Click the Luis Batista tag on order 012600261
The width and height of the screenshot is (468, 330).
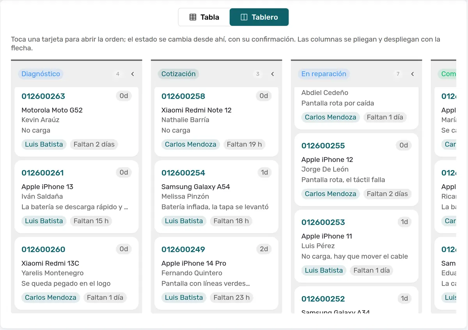pos(44,221)
